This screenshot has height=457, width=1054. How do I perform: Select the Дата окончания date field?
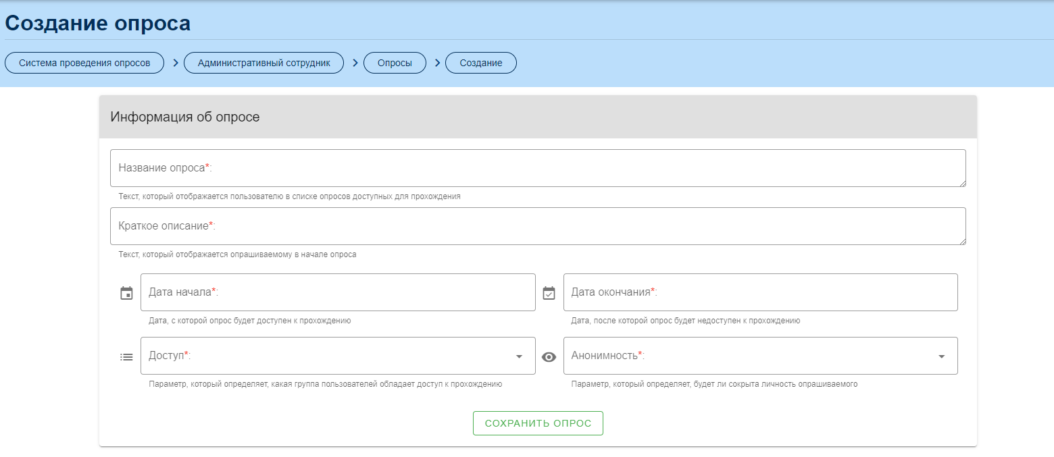pyautogui.click(x=760, y=292)
